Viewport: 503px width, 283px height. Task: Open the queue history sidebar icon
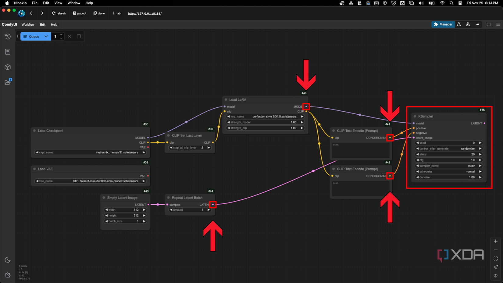point(8,37)
